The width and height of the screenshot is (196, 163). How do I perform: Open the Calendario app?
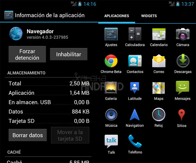click(159, 37)
